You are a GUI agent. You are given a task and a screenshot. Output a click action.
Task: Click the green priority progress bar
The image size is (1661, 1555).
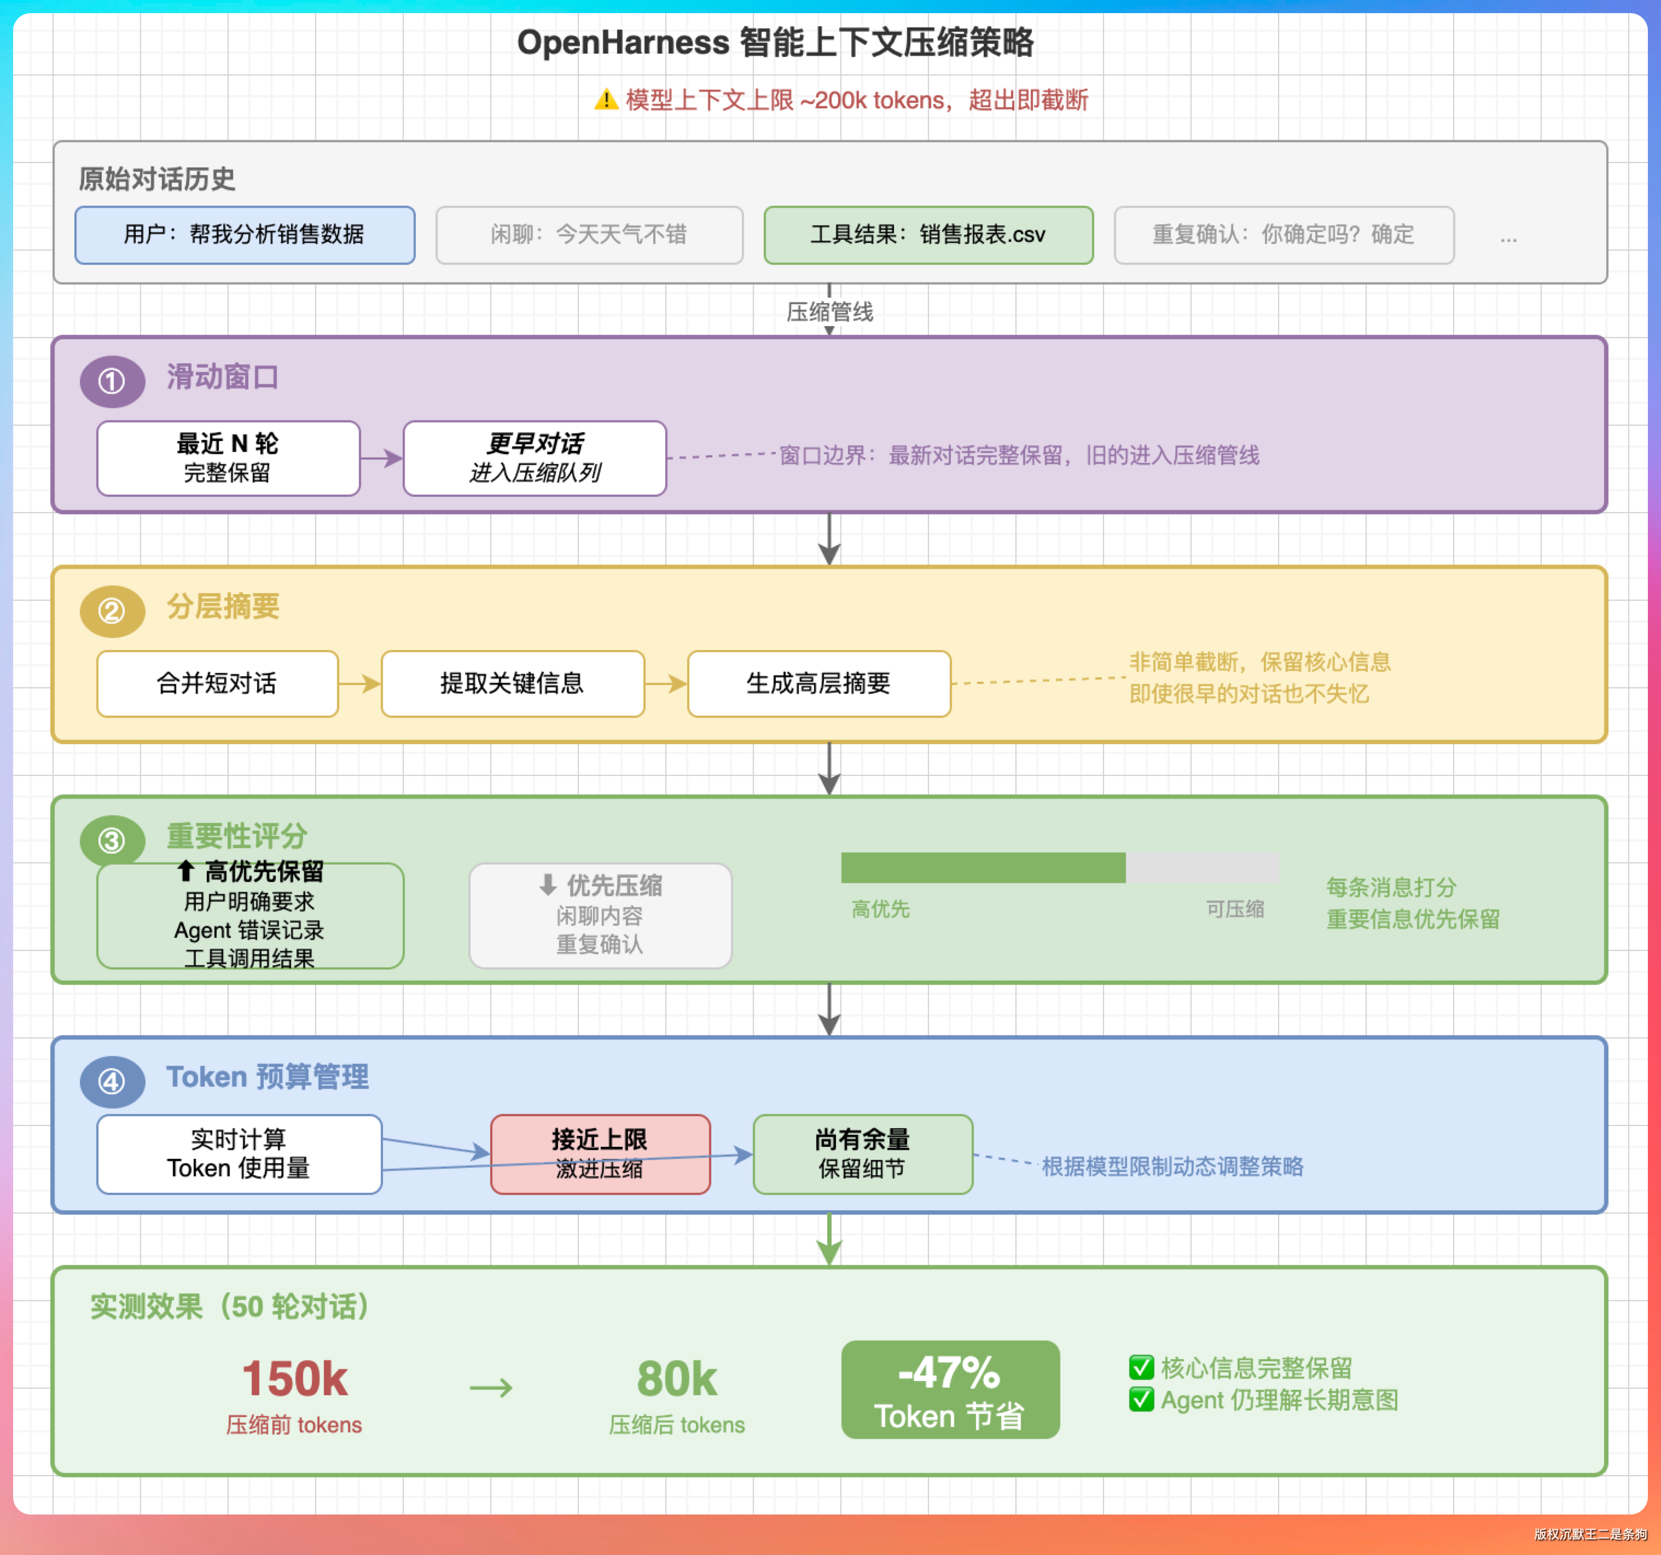click(x=983, y=868)
